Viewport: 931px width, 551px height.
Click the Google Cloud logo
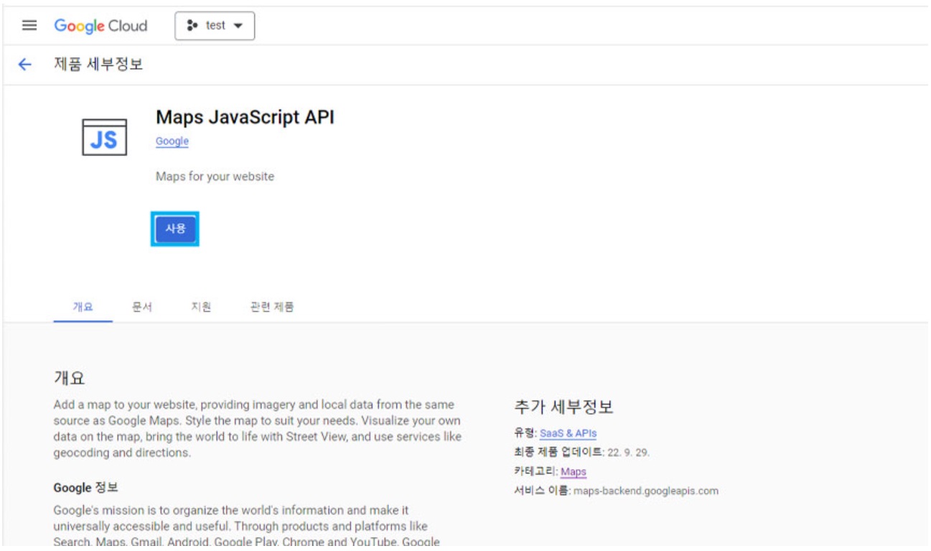(100, 26)
